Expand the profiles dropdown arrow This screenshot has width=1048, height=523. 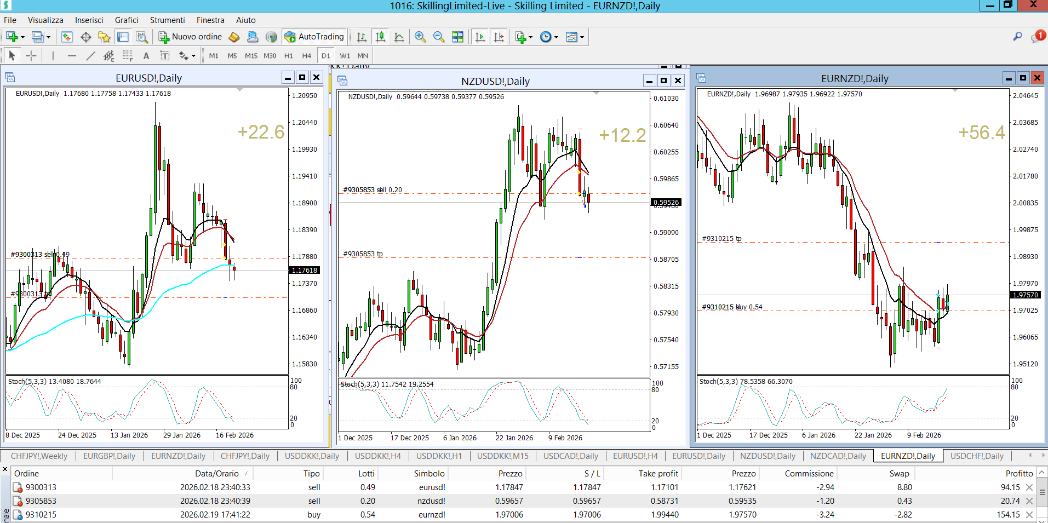pos(48,37)
